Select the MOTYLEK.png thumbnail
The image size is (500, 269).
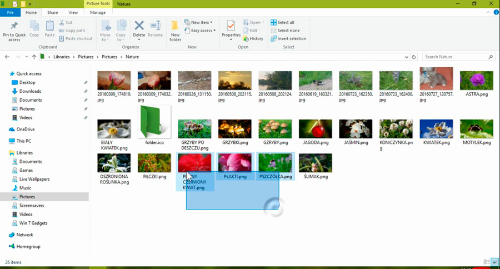pyautogui.click(x=477, y=129)
